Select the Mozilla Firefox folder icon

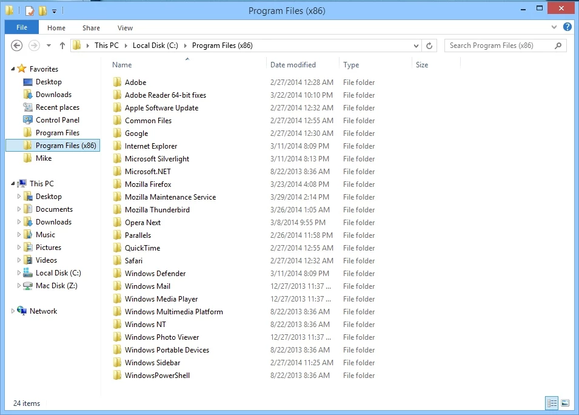pyautogui.click(x=117, y=184)
